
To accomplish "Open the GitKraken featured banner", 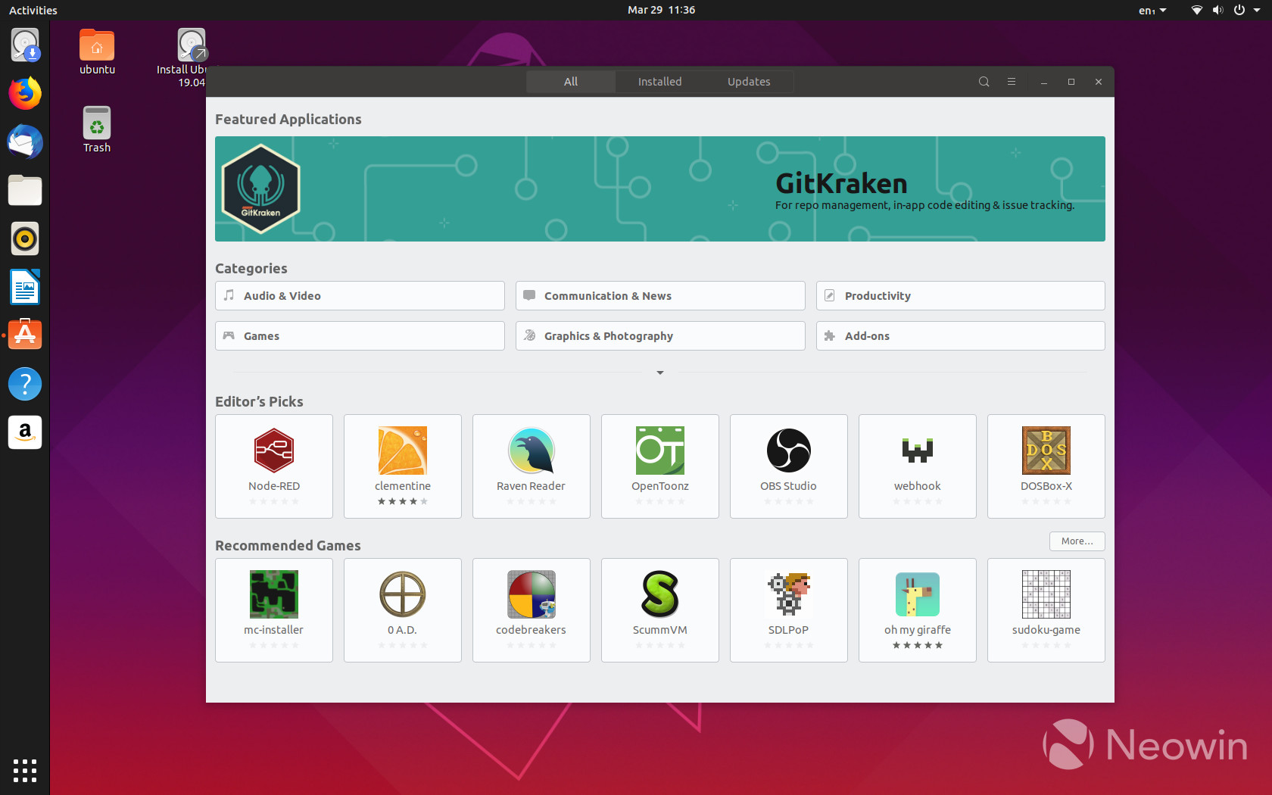I will tap(659, 189).
